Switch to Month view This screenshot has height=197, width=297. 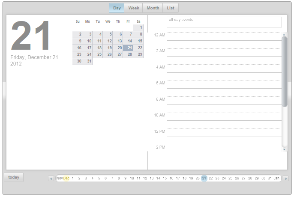153,8
